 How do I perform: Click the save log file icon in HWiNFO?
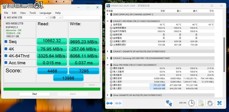[x=201, y=103]
